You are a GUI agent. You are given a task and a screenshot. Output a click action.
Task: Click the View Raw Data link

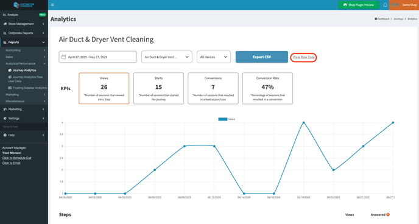[x=303, y=57]
